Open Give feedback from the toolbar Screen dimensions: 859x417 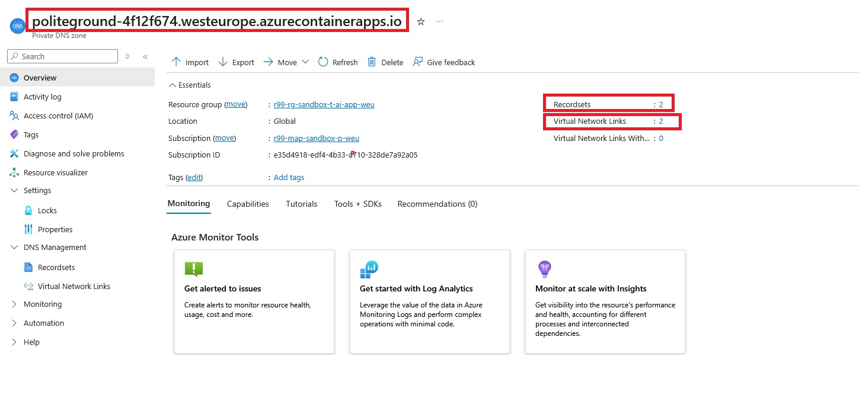click(444, 62)
